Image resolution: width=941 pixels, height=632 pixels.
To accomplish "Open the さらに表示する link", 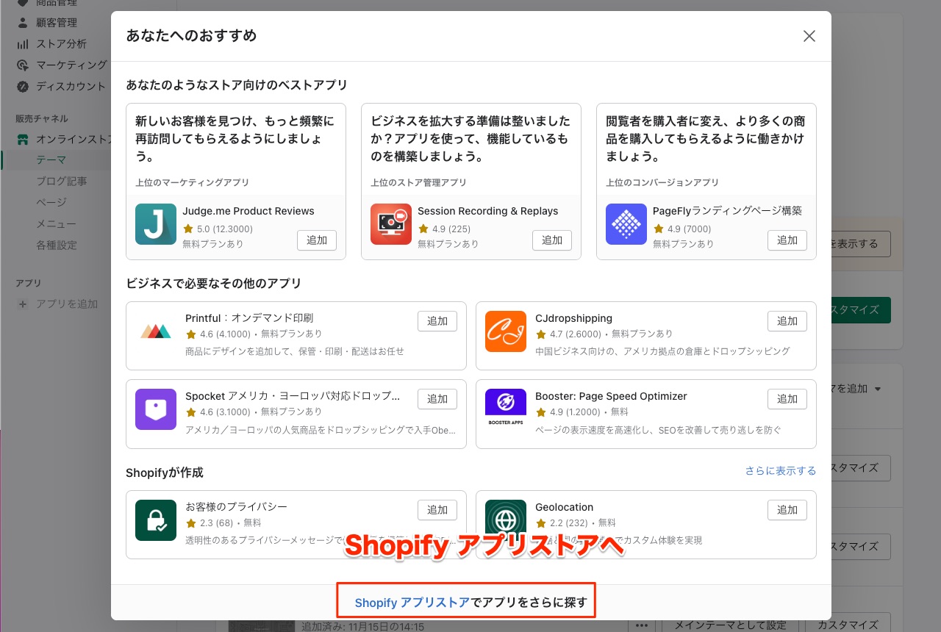I will [781, 471].
